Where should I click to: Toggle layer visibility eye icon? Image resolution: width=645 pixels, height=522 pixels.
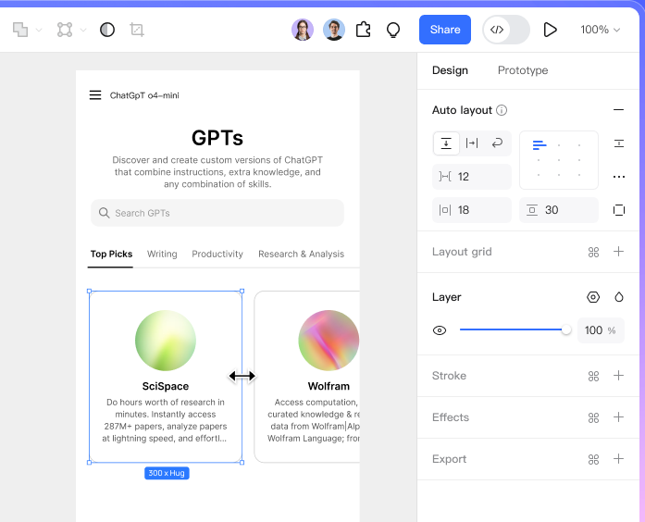(440, 330)
